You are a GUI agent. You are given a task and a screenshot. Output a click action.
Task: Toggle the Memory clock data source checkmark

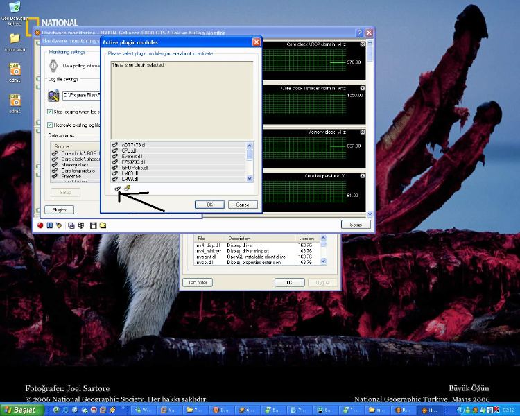click(55, 164)
